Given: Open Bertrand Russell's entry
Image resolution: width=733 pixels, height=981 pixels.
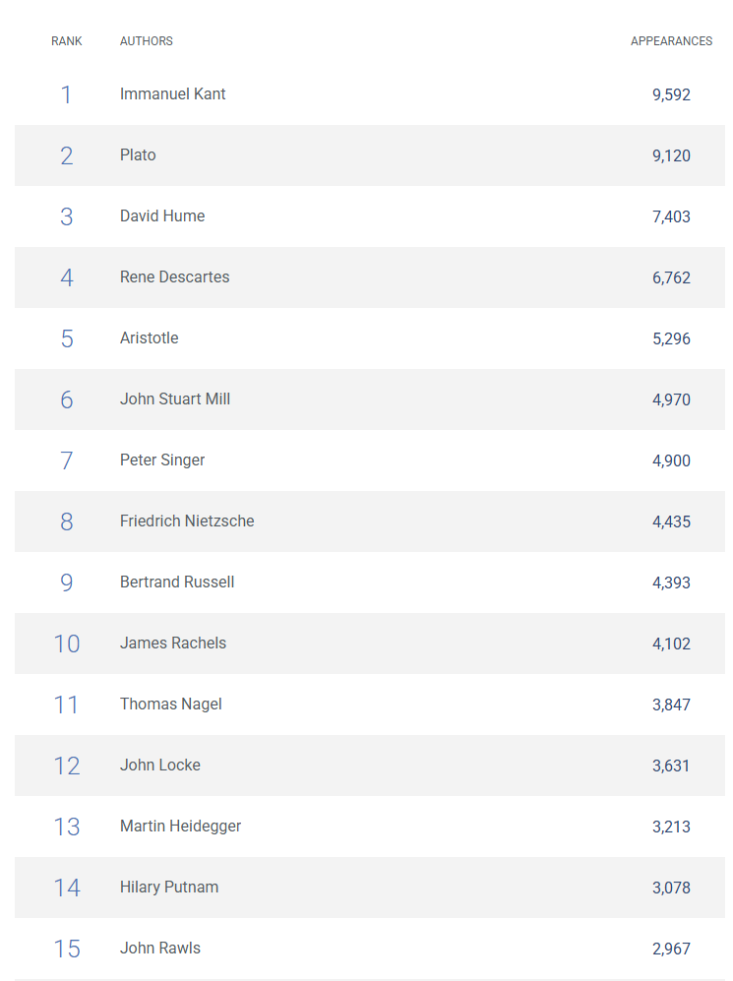Looking at the screenshot, I should [x=177, y=582].
